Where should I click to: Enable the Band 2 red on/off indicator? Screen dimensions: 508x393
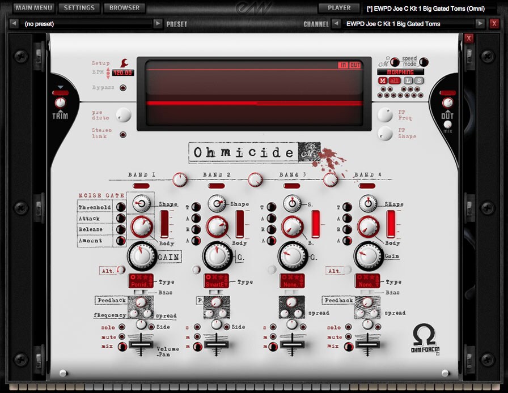point(217,186)
